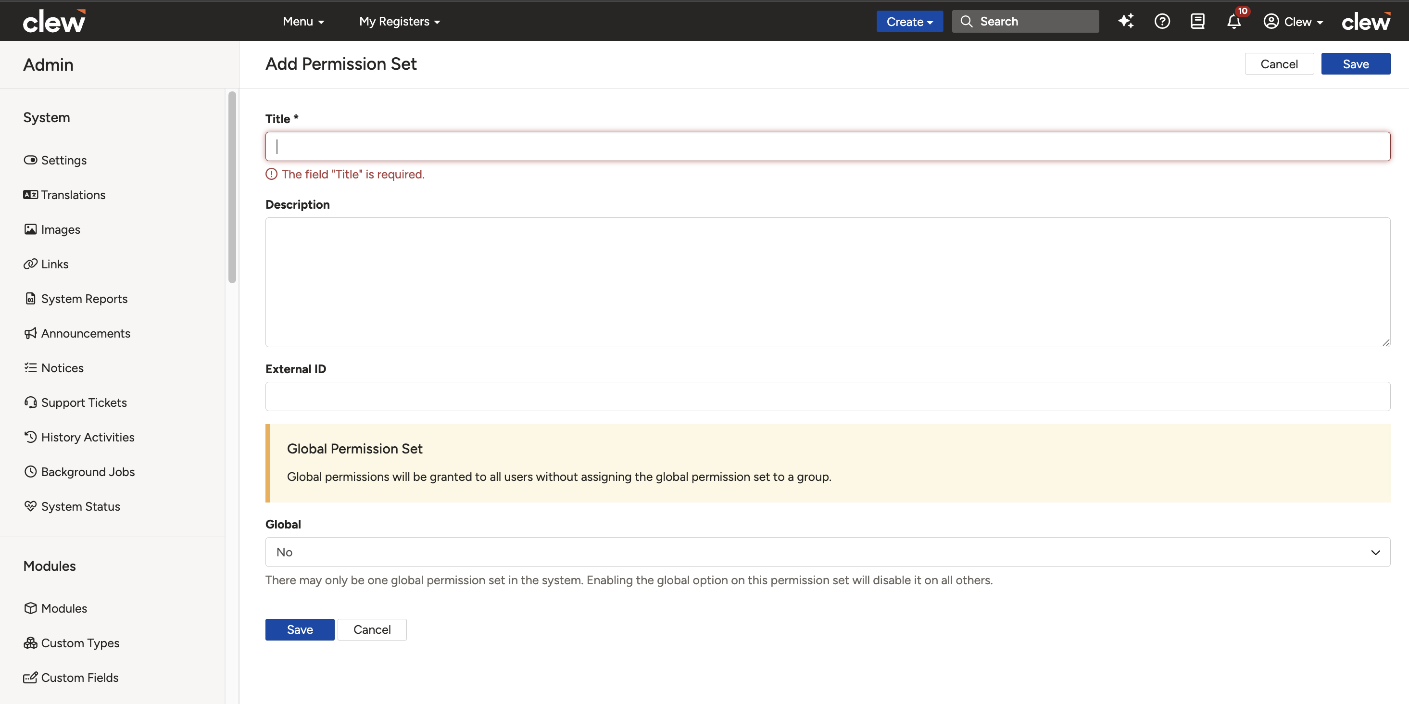Click the top Cancel button
This screenshot has height=704, width=1409.
pyautogui.click(x=1279, y=63)
